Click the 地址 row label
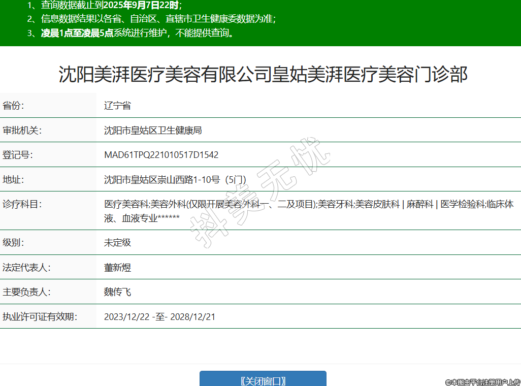Image resolution: width=521 pixels, height=386 pixels. pos(13,179)
